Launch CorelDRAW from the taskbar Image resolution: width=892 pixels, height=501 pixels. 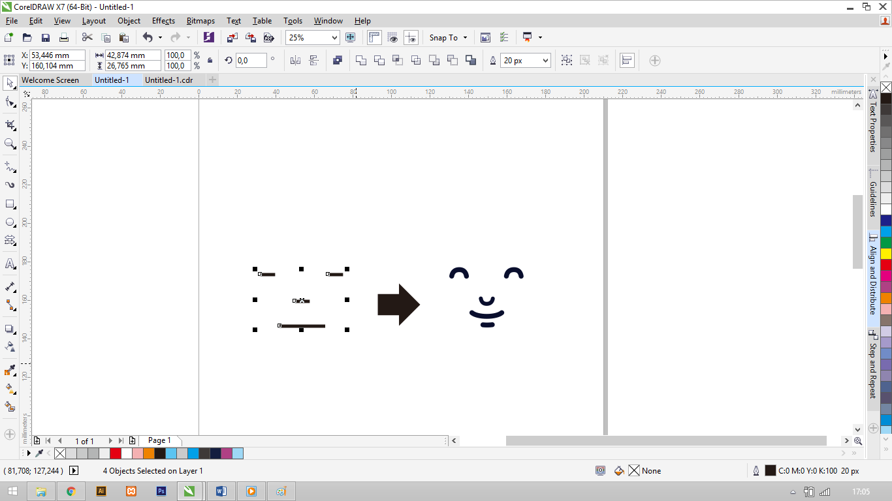[190, 491]
